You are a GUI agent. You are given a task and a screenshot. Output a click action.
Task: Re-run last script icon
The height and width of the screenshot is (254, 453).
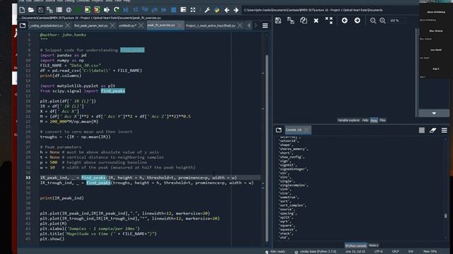click(x=116, y=10)
